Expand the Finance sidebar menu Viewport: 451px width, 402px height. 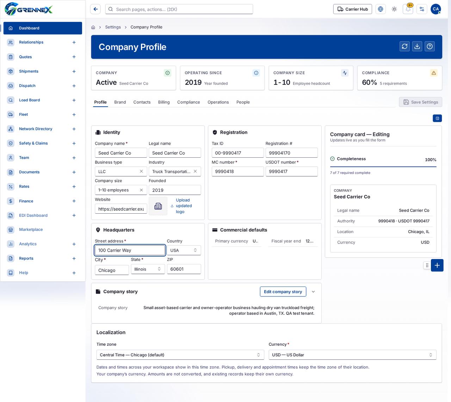pos(74,201)
